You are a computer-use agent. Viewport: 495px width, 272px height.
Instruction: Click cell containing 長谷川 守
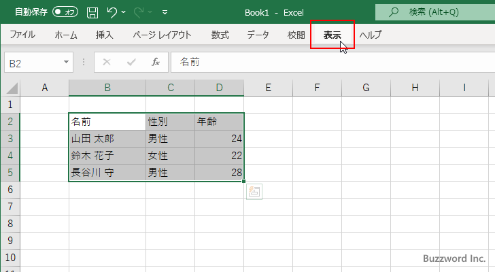[x=107, y=173]
